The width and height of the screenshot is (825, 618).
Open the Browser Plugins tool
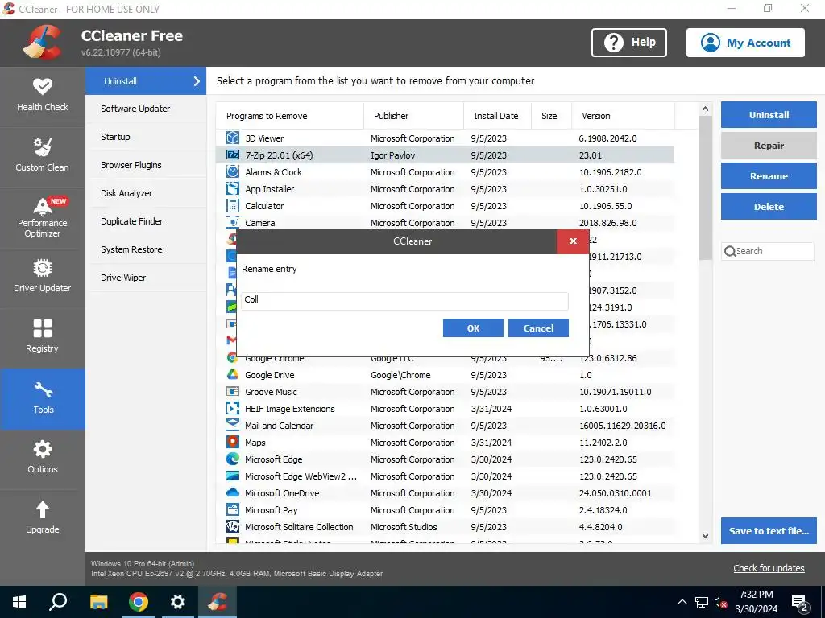[146, 165]
